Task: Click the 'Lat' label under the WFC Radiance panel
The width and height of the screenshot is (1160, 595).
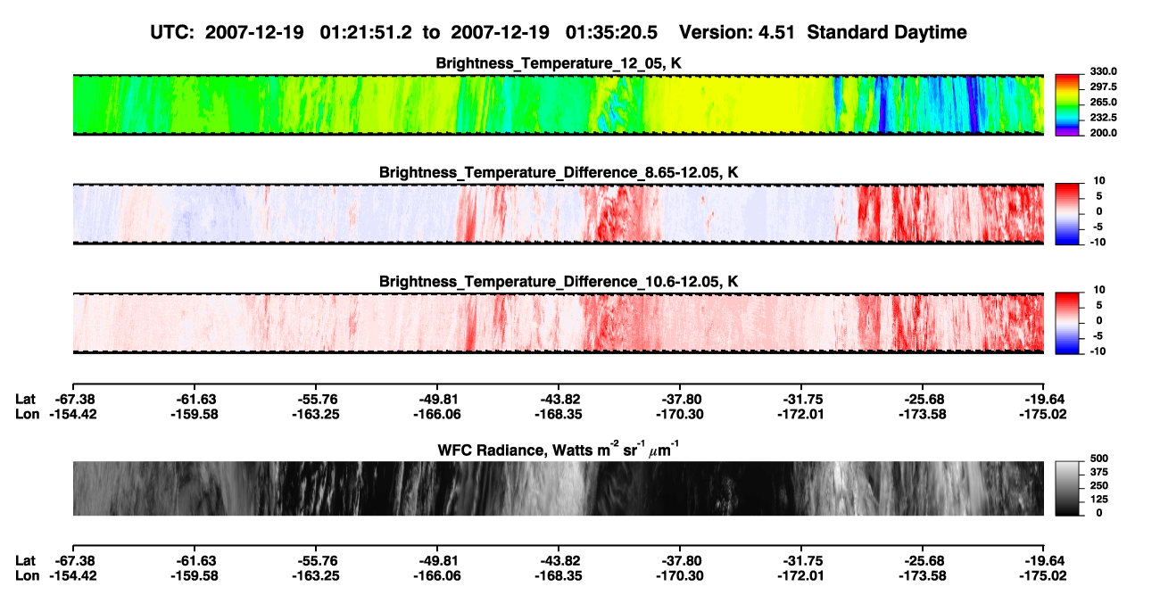Action: [x=26, y=560]
